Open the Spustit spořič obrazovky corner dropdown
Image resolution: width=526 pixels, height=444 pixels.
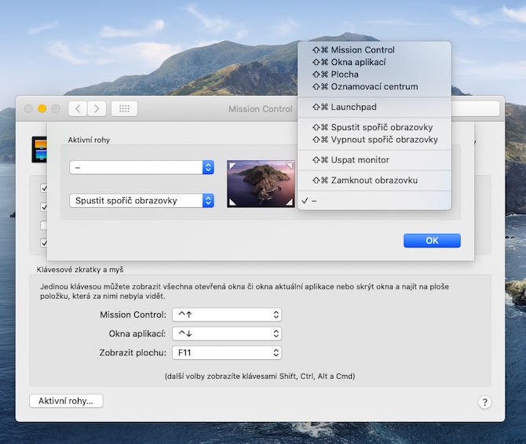click(x=141, y=200)
